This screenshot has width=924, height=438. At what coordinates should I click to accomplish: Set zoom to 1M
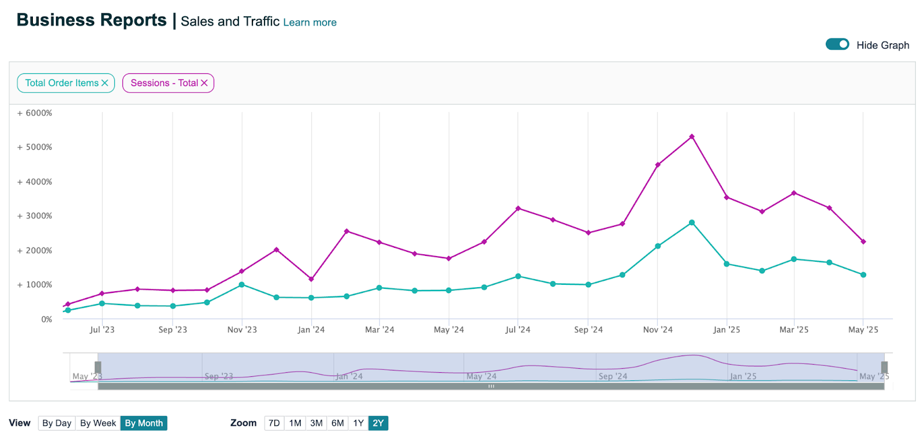(x=295, y=423)
